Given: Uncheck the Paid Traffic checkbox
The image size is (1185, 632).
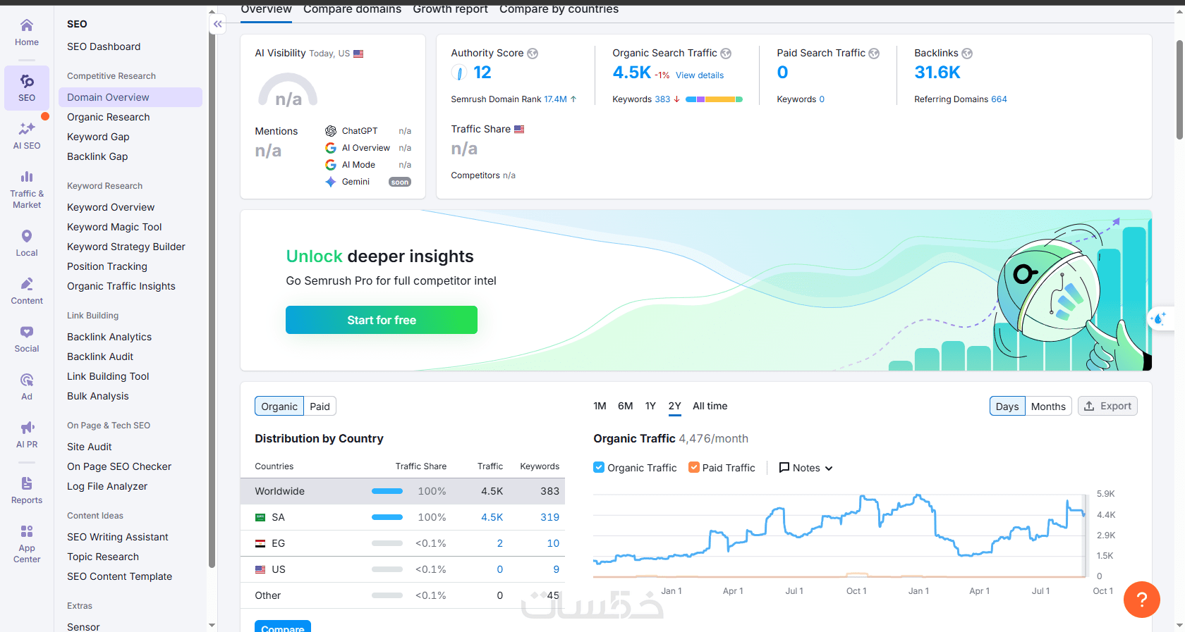Looking at the screenshot, I should click(x=694, y=467).
